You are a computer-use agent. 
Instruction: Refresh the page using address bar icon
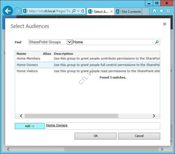click(83, 11)
